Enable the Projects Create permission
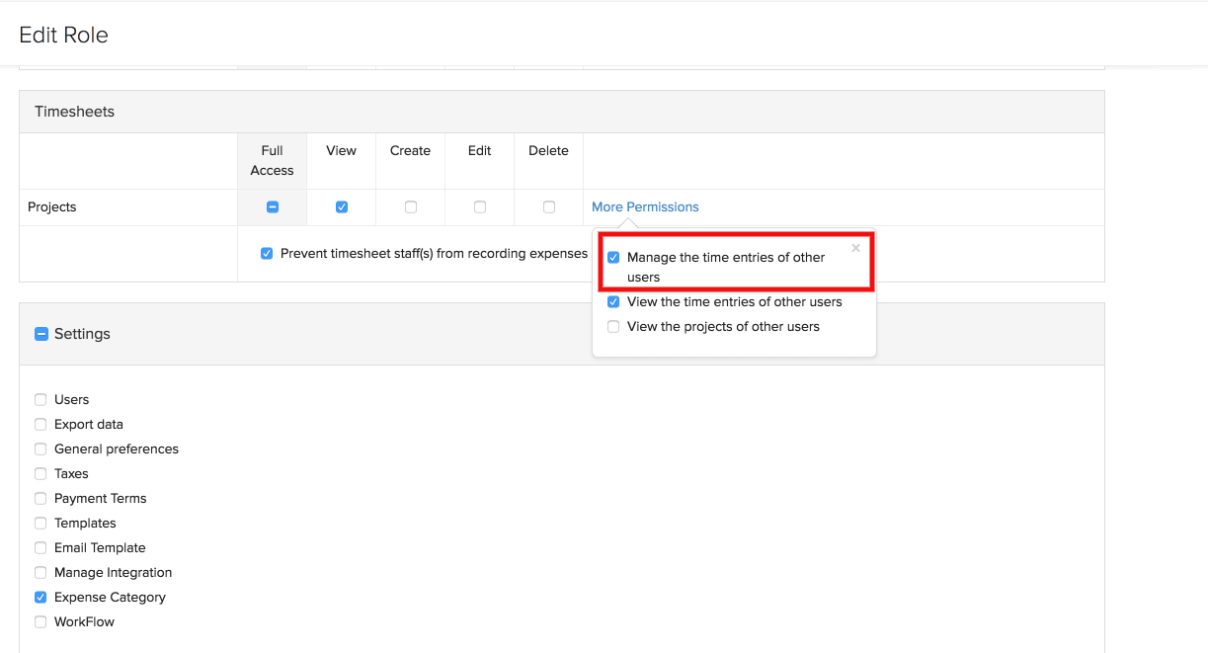The height and width of the screenshot is (653, 1208). 411,207
